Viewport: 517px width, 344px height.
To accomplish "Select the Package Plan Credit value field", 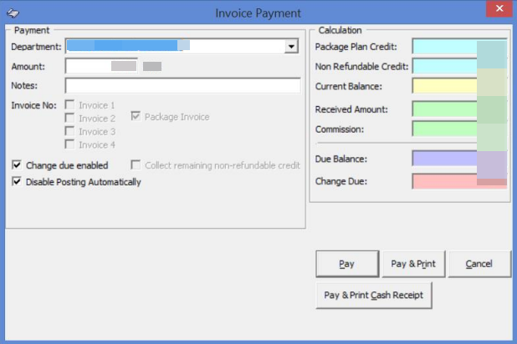I will (459, 47).
